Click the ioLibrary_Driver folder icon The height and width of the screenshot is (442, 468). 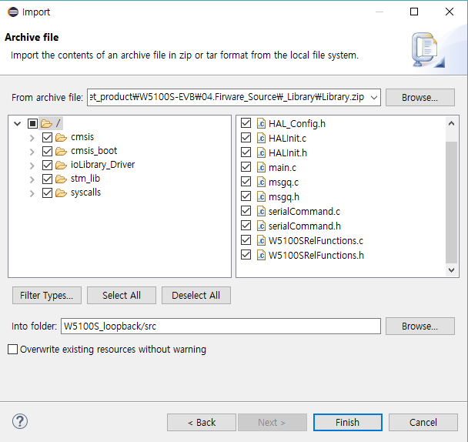tap(61, 165)
